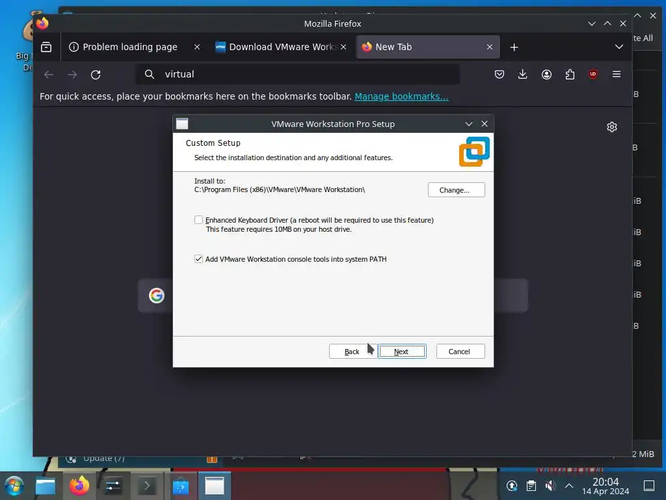Click Next in VMware Setup dialog
The image size is (666, 500).
click(402, 352)
